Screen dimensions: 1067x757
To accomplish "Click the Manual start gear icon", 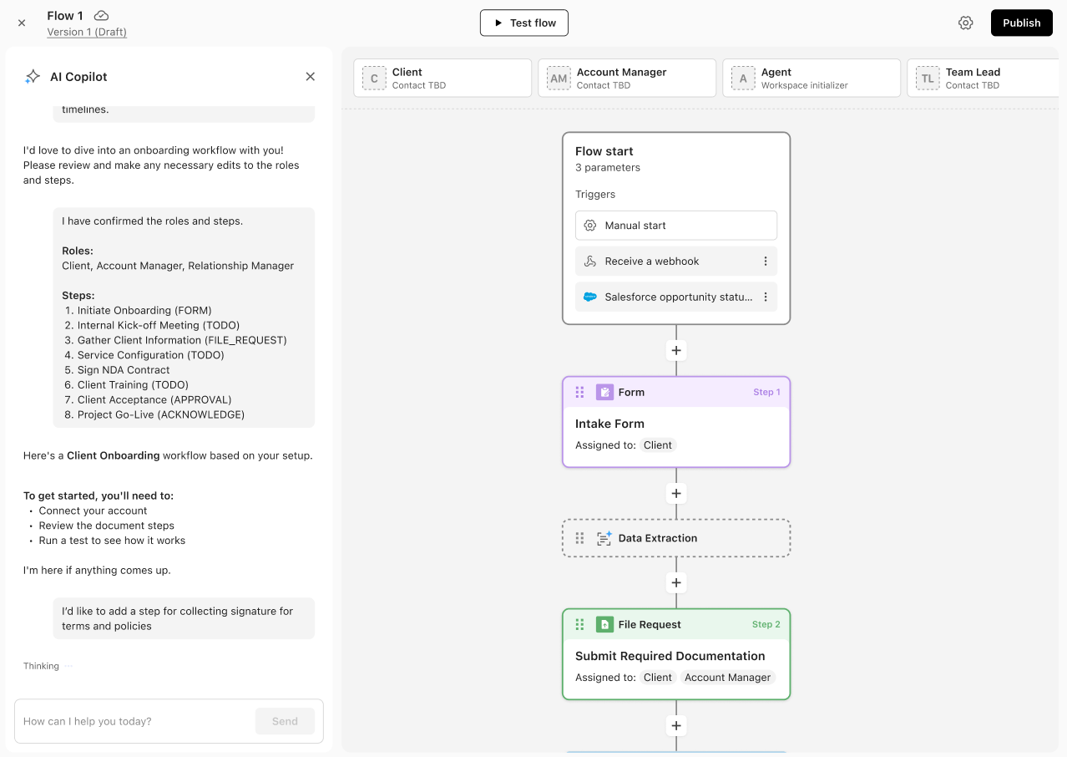I will 590,226.
